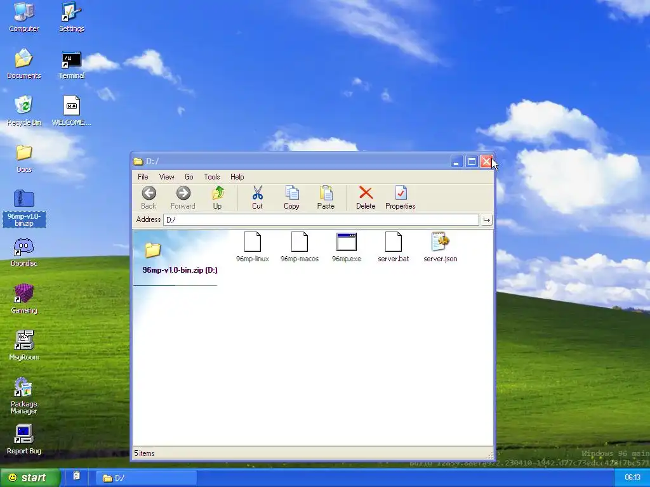
Task: Open the Help menu
Action: coord(237,177)
